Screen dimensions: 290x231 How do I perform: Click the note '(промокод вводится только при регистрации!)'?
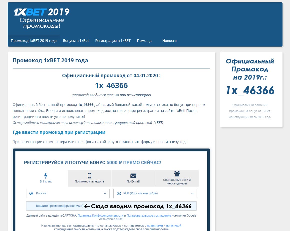tap(111, 95)
